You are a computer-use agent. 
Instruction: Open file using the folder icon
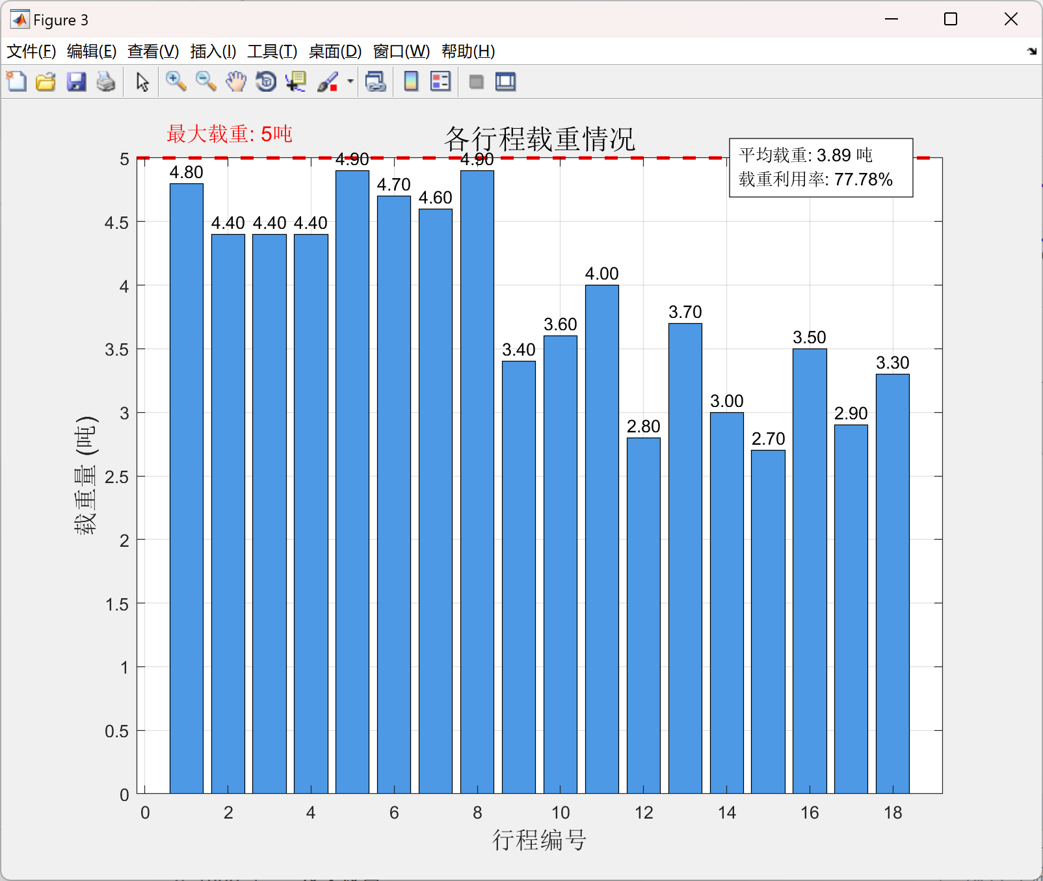point(46,81)
